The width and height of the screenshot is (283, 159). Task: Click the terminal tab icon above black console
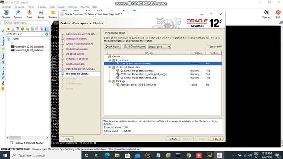click(56, 23)
